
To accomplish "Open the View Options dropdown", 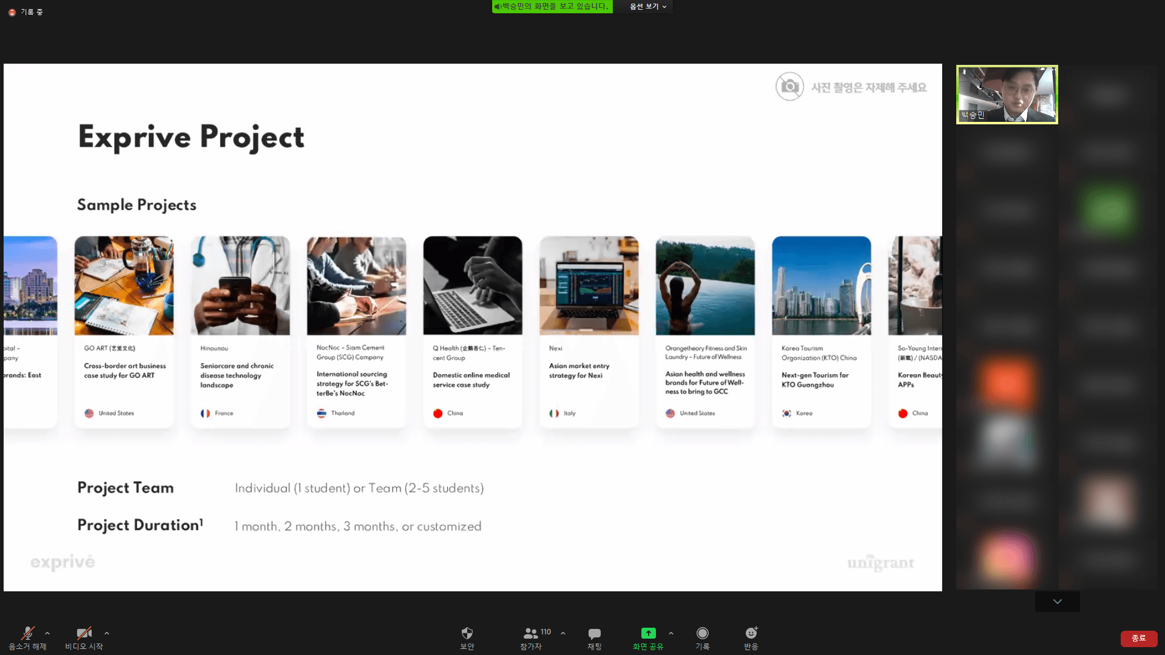I will (x=648, y=7).
